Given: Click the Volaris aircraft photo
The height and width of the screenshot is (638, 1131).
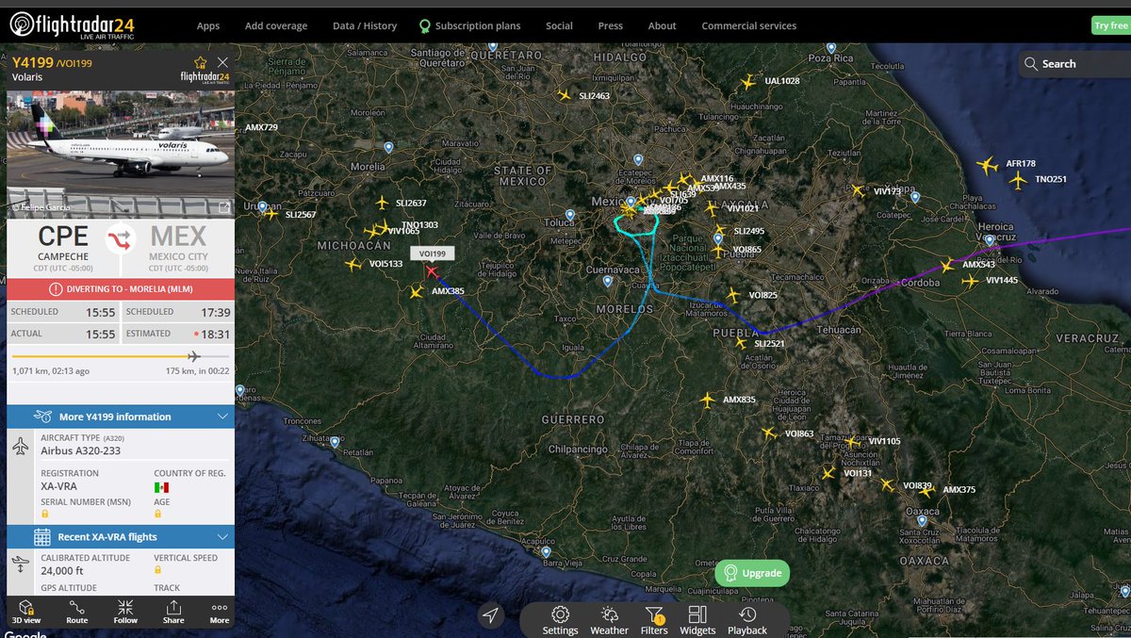Looking at the screenshot, I should (x=121, y=154).
